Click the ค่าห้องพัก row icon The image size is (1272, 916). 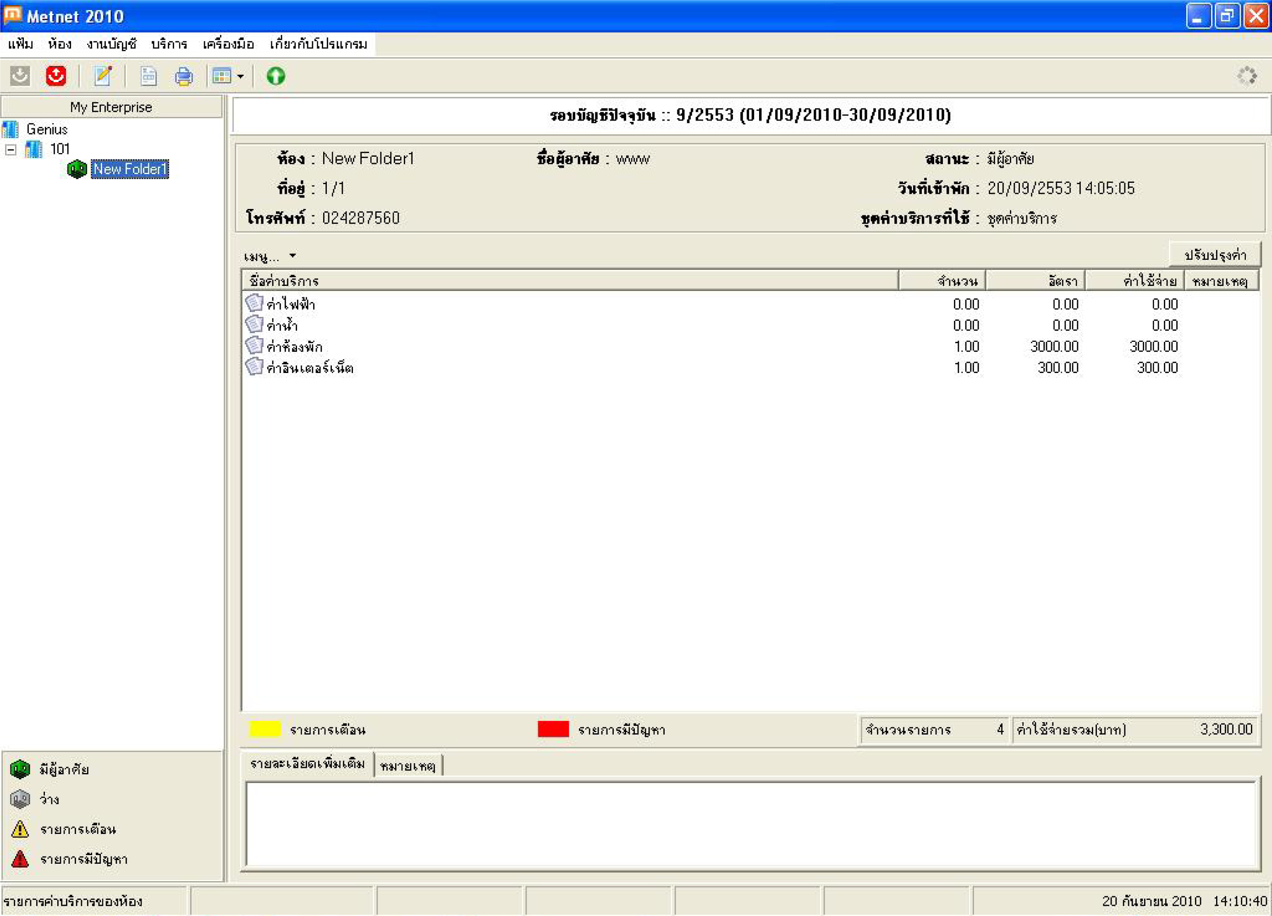click(254, 346)
